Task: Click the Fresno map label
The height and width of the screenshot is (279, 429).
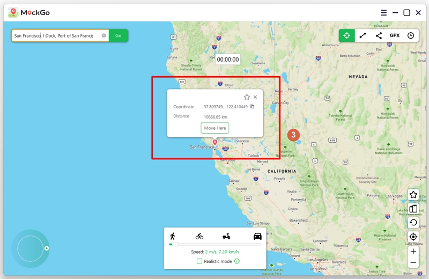Action: coord(279,179)
